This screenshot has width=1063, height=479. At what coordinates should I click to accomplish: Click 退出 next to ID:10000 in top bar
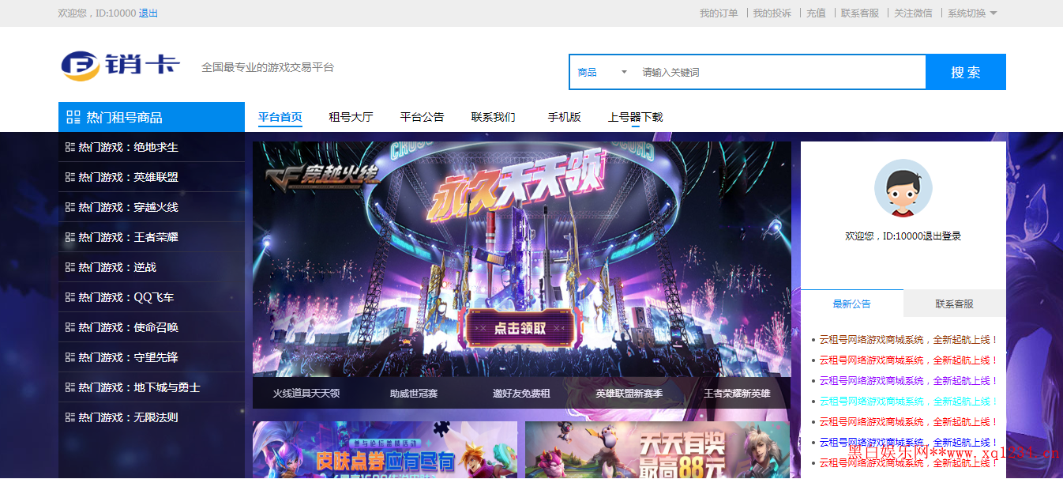coord(148,13)
